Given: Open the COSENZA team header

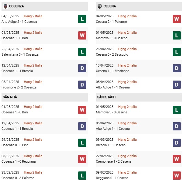Looking at the screenshot, I should coord(45,6).
